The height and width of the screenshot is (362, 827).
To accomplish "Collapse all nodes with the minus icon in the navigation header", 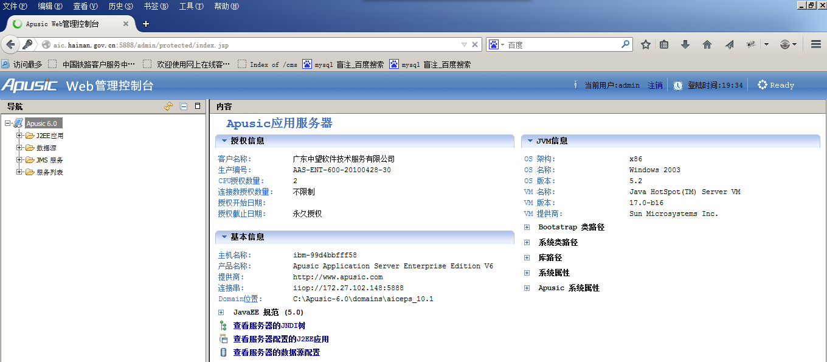I will pyautogui.click(x=184, y=106).
